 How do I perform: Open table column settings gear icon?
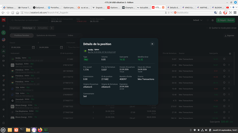(x=230, y=53)
